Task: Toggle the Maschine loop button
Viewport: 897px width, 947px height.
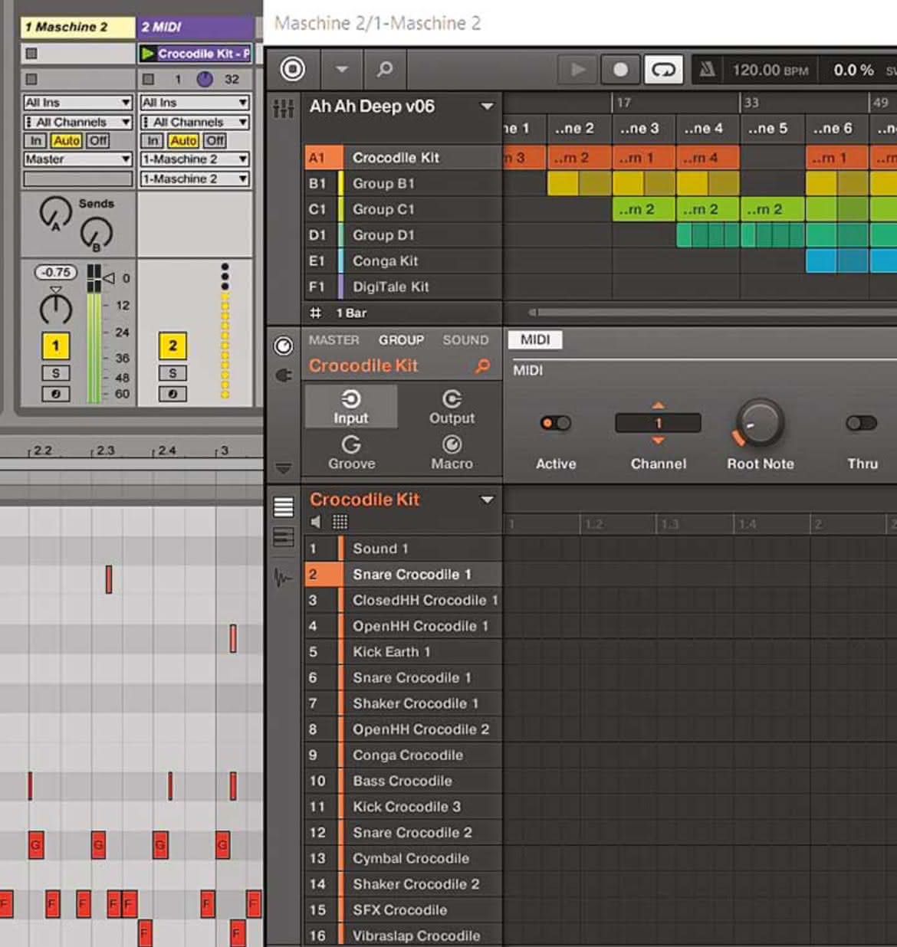Action: 663,70
